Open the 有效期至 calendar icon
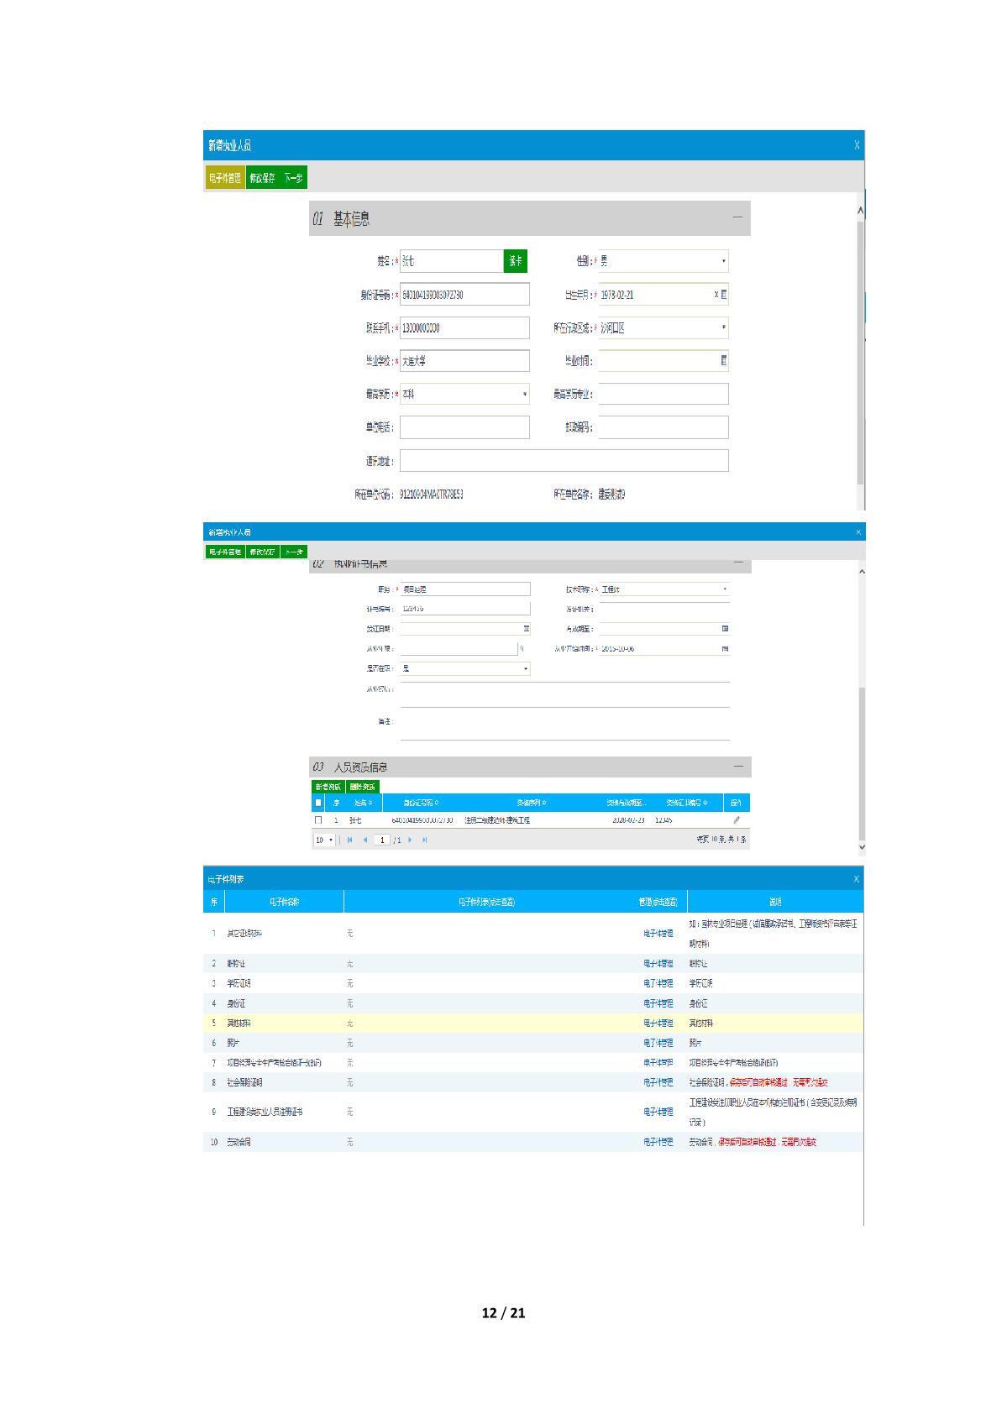The height and width of the screenshot is (1424, 1007). pos(725,628)
